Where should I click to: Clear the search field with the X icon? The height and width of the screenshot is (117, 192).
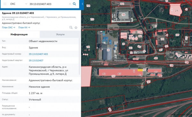pyautogui.click(x=70, y=4)
